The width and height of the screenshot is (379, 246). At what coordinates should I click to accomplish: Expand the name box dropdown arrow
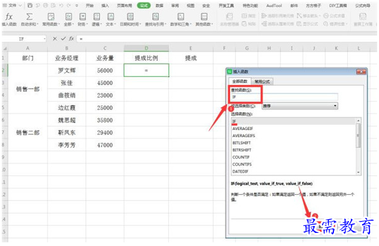click(x=44, y=39)
